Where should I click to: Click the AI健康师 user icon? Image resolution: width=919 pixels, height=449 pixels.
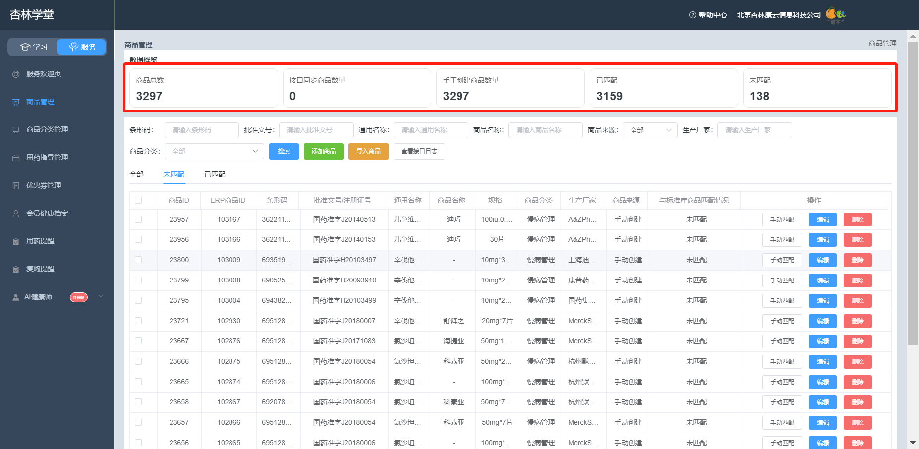coord(16,297)
